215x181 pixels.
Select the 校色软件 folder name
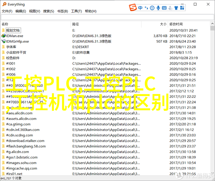[13, 58]
